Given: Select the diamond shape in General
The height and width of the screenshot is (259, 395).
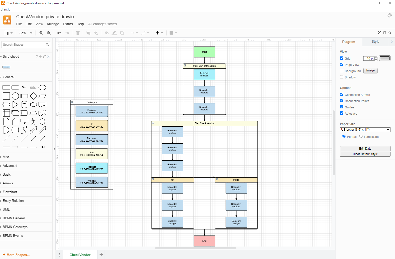Looking at the screenshot, I should [33, 96].
